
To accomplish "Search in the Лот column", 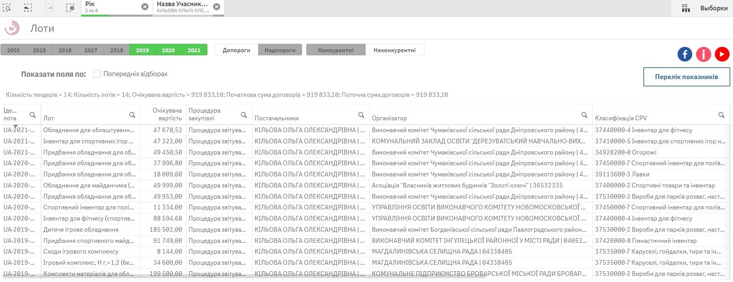I will coord(132,115).
